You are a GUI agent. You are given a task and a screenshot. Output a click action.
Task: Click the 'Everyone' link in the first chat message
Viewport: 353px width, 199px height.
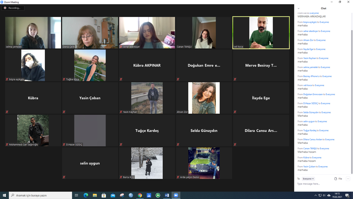pos(314,13)
